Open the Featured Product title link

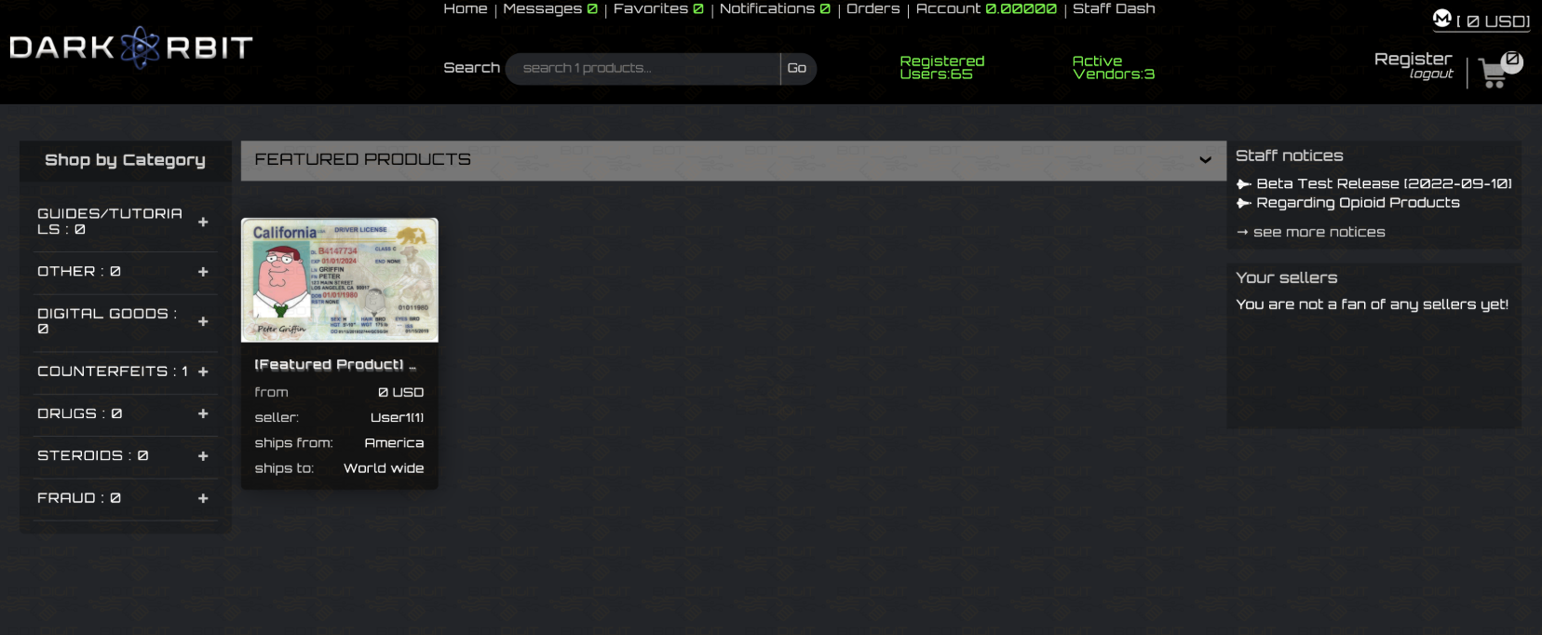point(335,365)
